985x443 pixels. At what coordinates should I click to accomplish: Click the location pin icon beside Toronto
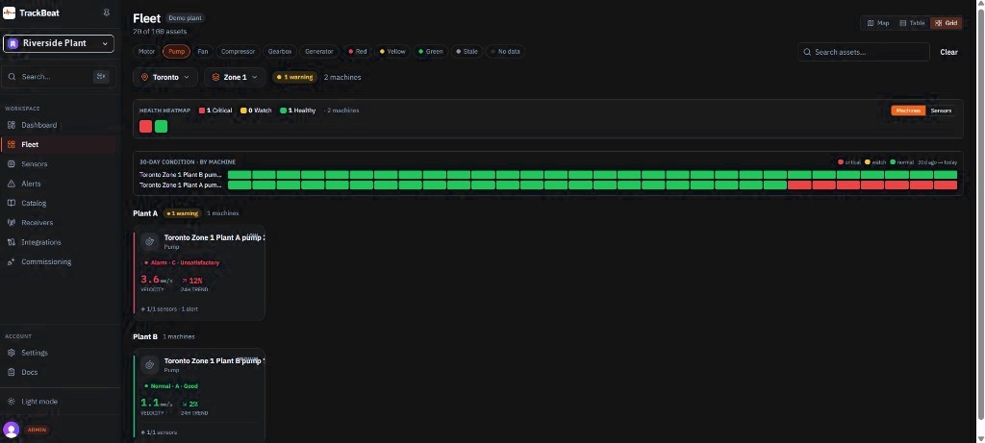[x=144, y=77]
